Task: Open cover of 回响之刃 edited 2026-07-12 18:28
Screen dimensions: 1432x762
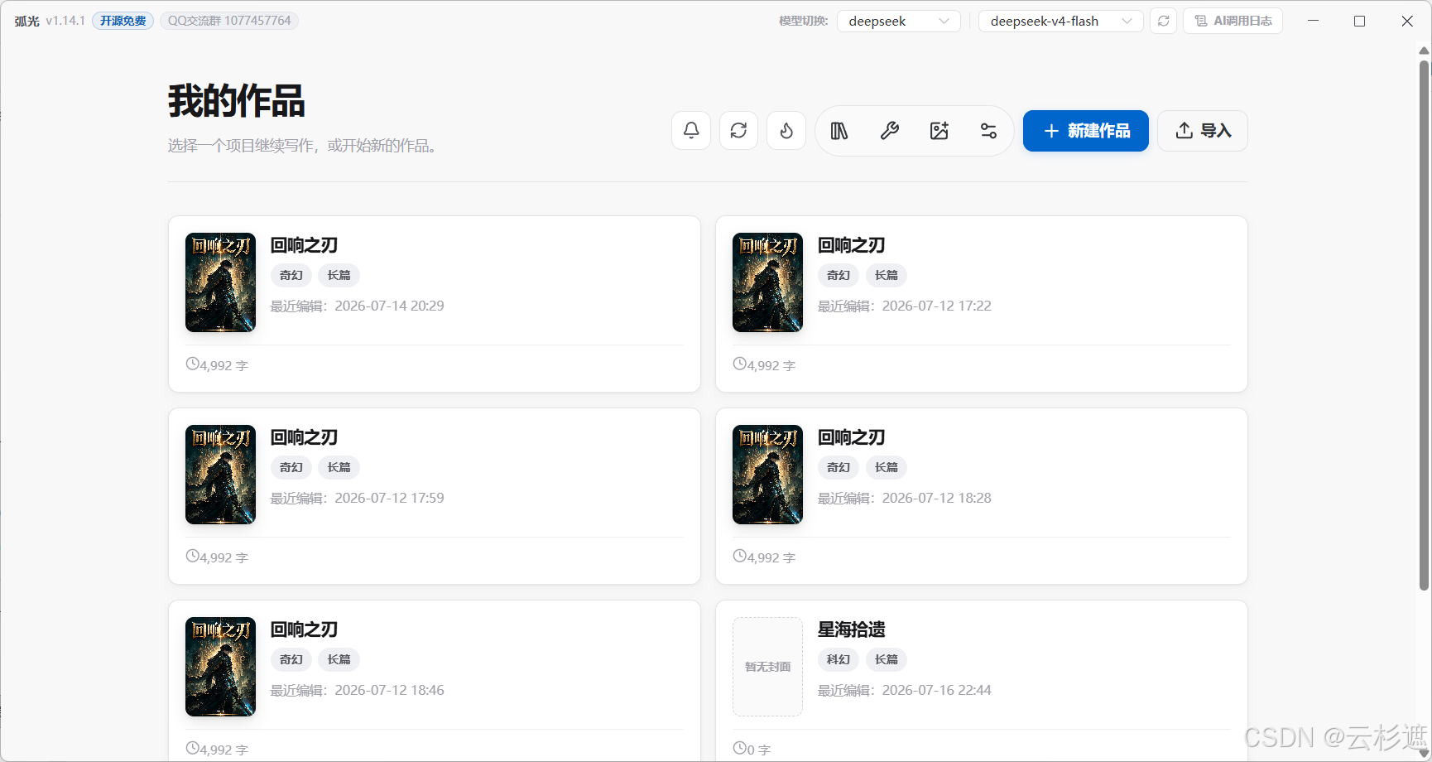Action: tap(767, 475)
